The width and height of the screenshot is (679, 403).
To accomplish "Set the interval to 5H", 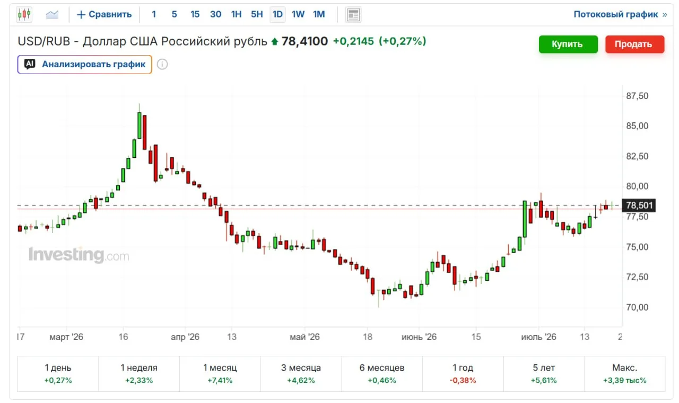I will [x=257, y=14].
